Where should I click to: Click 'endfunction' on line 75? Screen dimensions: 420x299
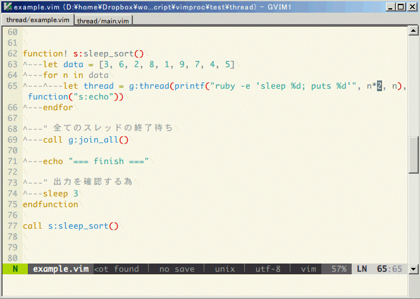click(51, 205)
